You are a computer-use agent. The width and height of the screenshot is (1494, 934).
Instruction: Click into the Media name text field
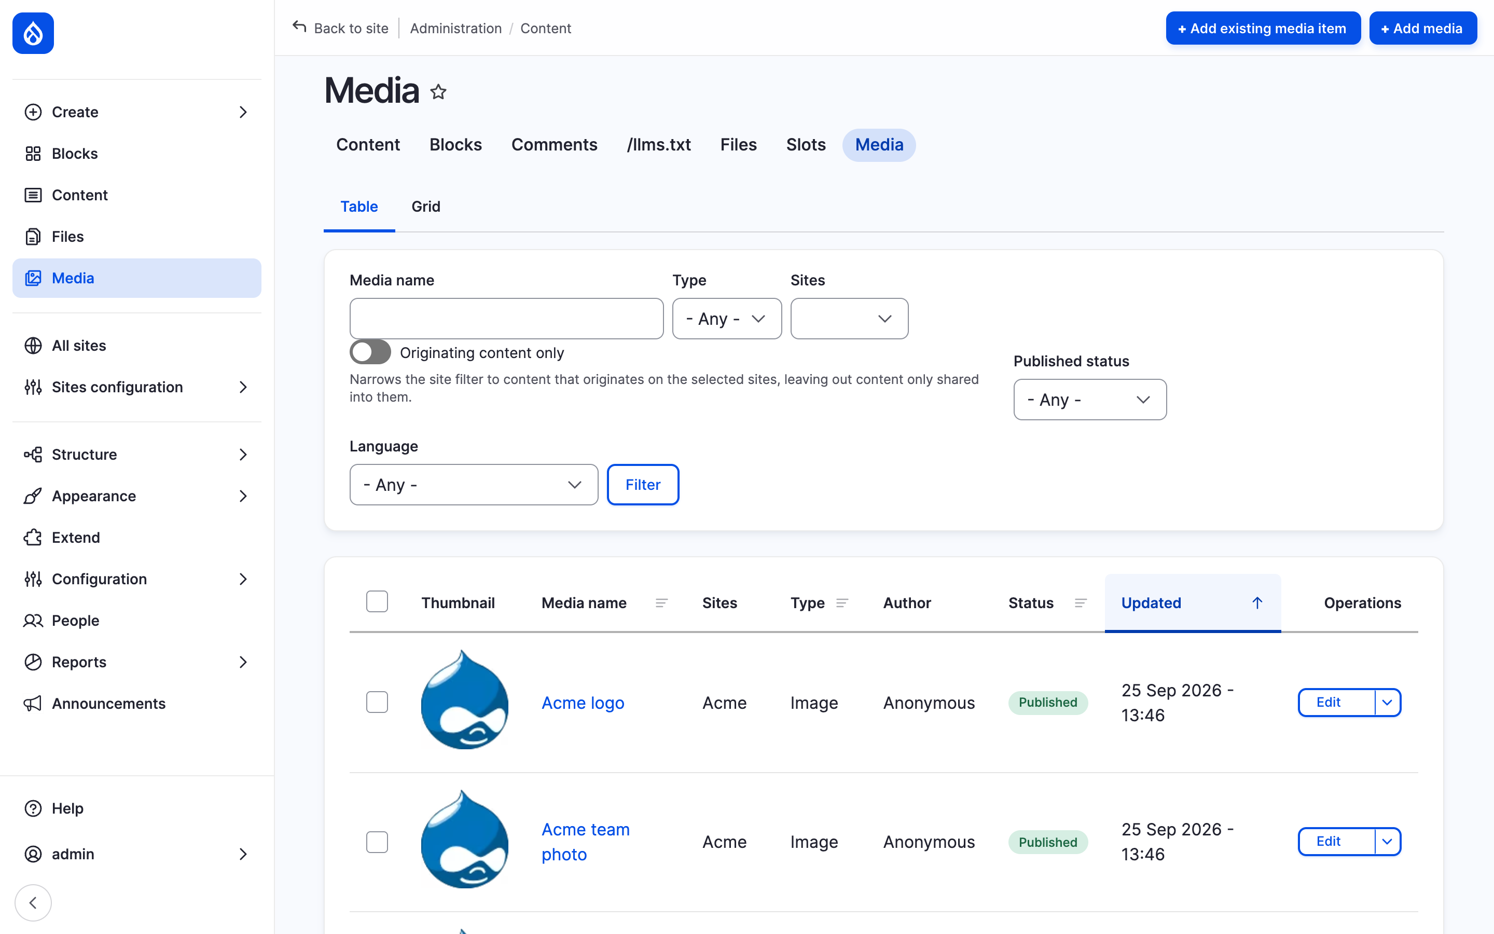click(506, 319)
